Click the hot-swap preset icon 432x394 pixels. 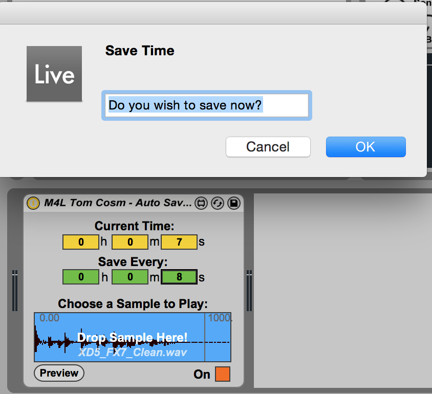click(217, 203)
